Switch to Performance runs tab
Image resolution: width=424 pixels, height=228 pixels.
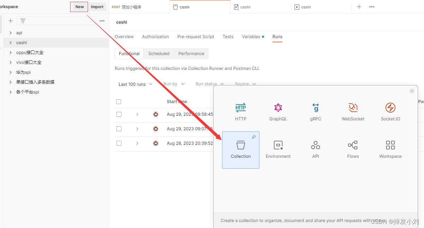click(191, 54)
